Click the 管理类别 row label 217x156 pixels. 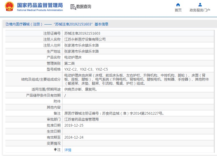tap(54, 63)
